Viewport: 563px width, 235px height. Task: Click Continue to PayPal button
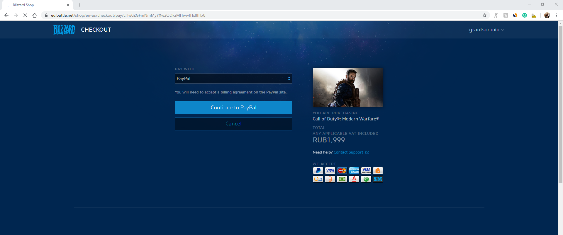click(233, 108)
